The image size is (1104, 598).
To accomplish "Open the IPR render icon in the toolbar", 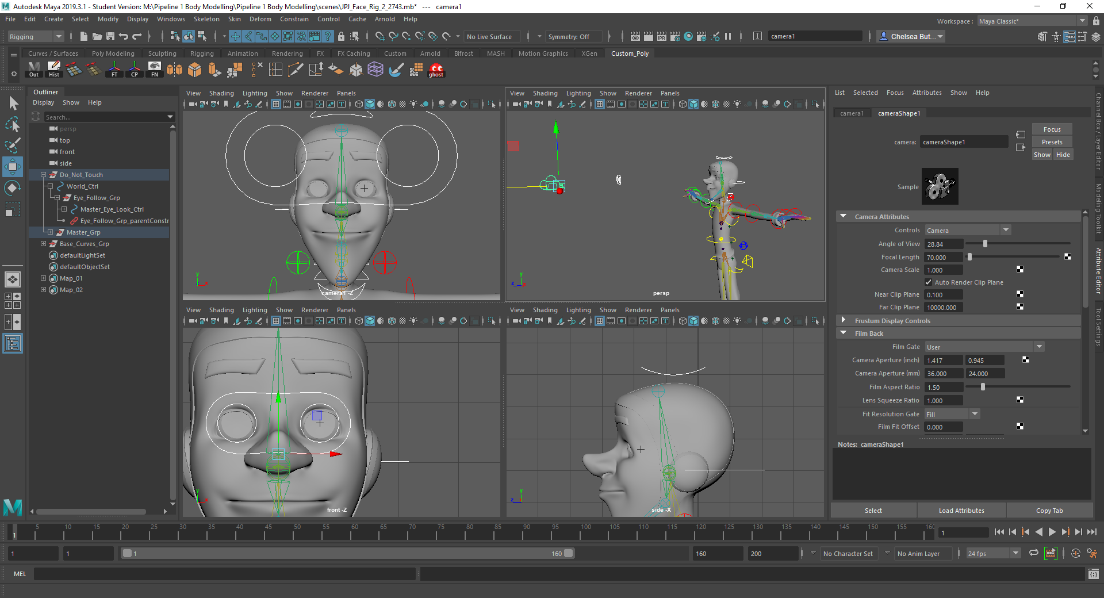I will coord(662,36).
